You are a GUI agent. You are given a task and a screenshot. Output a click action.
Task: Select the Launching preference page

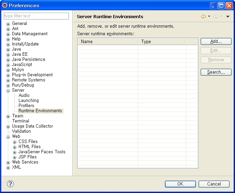pos(28,101)
